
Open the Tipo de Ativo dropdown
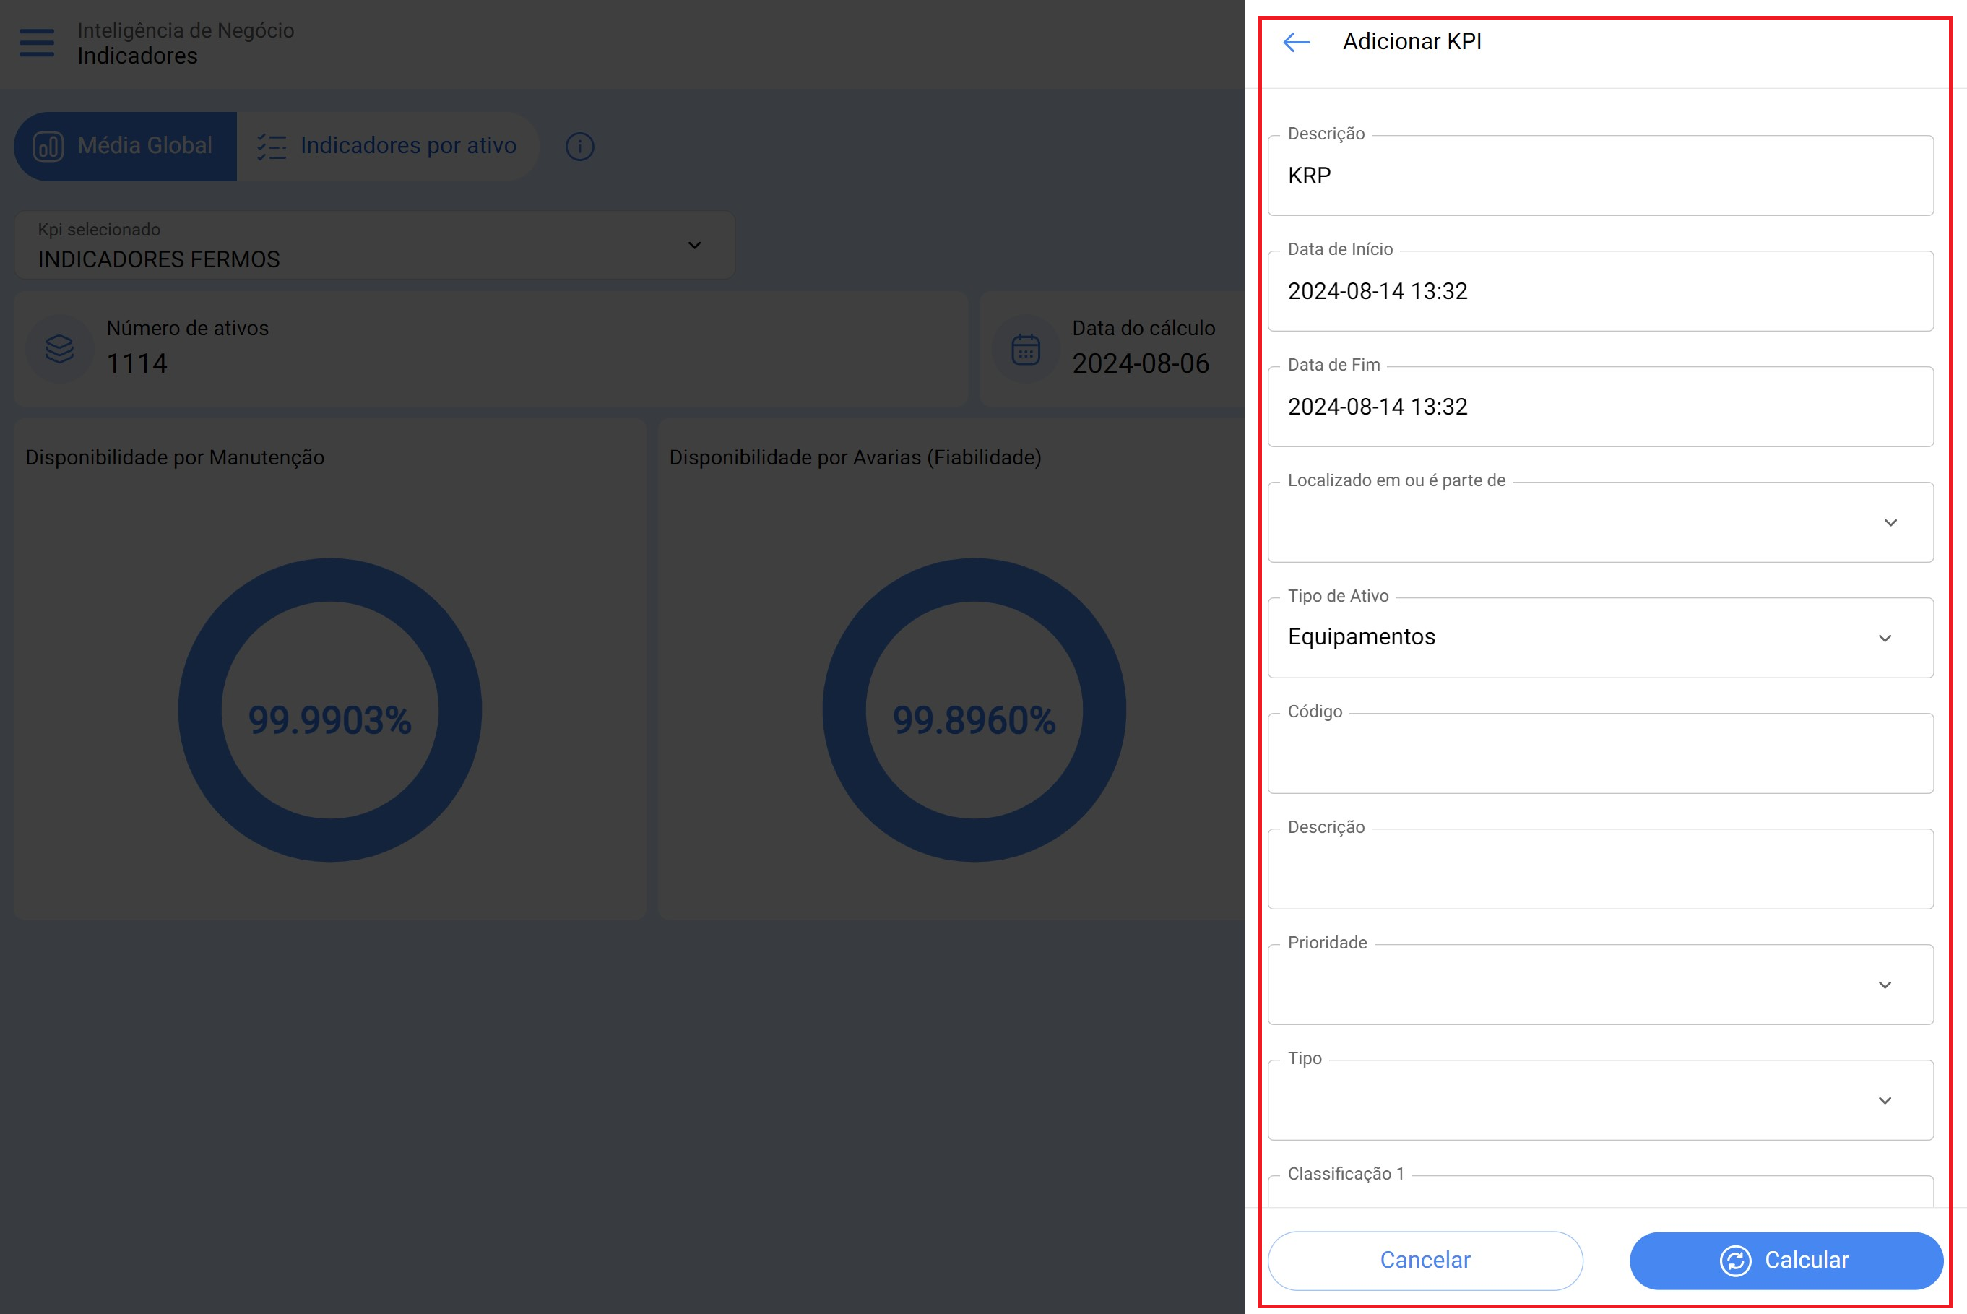tap(1600, 638)
